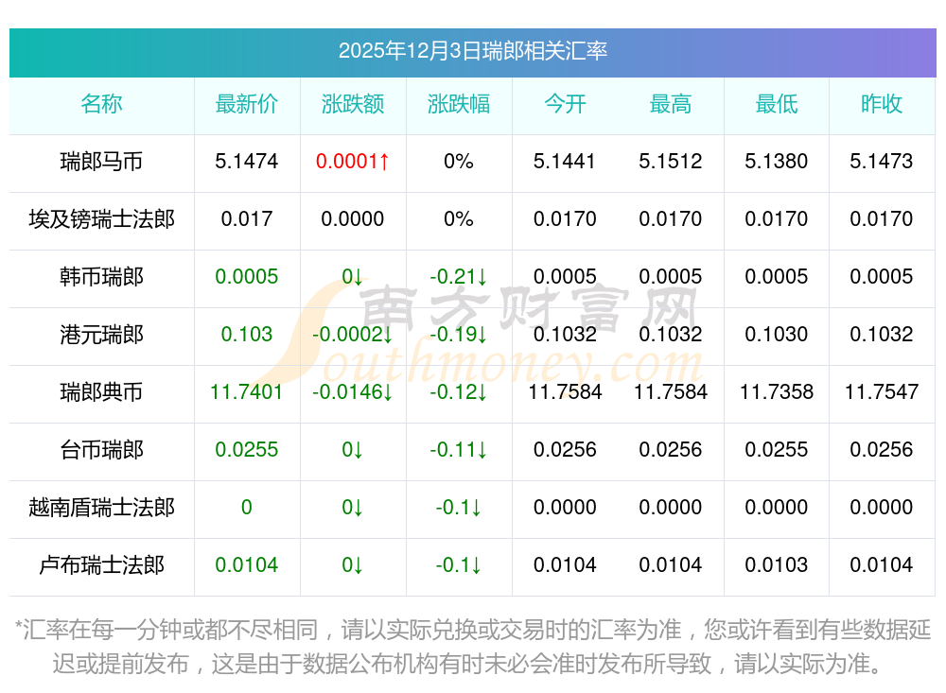The image size is (946, 693).
Task: Click the 最高 column header
Action: pyautogui.click(x=670, y=104)
